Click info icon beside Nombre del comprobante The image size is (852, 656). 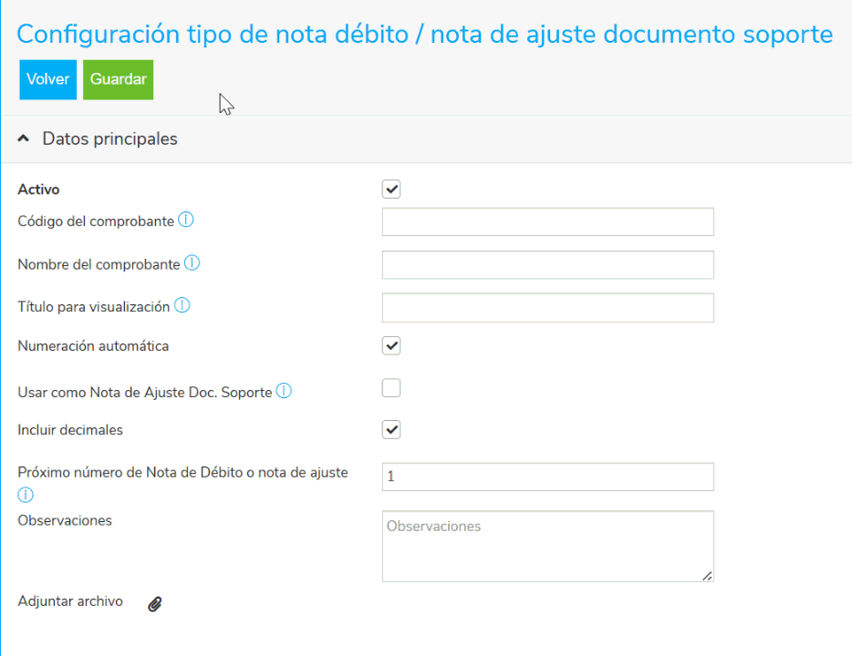[192, 263]
